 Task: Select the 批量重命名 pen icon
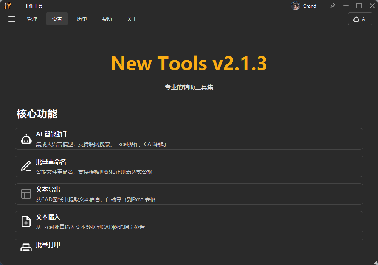pos(26,166)
